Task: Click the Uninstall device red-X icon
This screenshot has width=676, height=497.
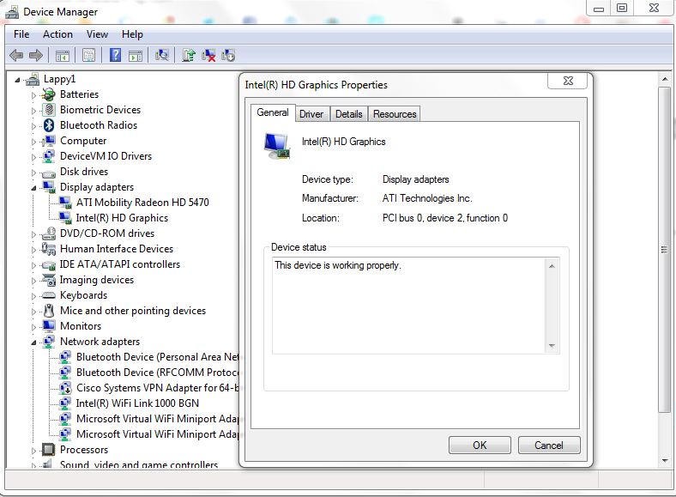Action: [x=208, y=55]
